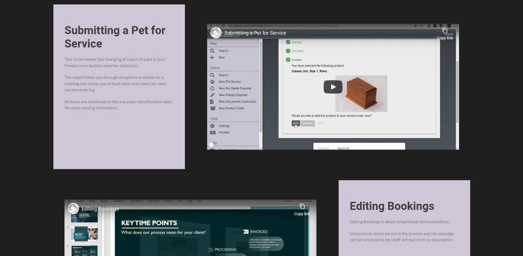The height and width of the screenshot is (256, 523).
Task: Click the recycle icon for New Bio Waste Disposal
Action: click(x=212, y=88)
